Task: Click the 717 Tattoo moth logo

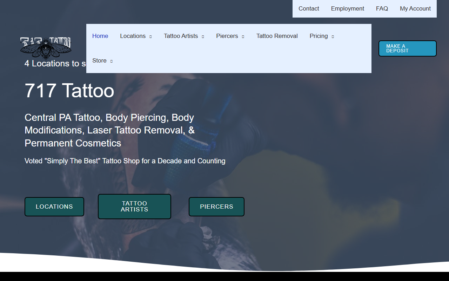Action: [x=46, y=48]
